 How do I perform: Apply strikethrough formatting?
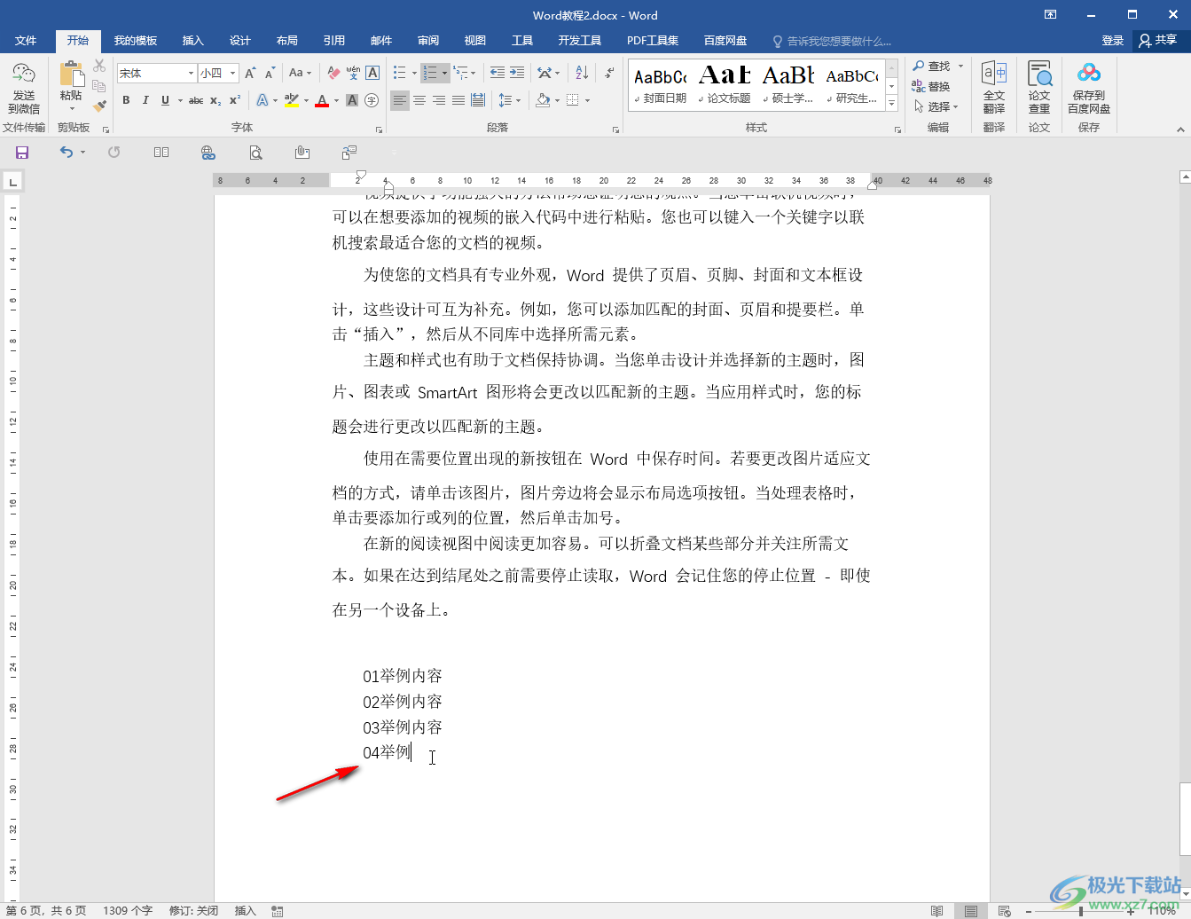pyautogui.click(x=196, y=100)
